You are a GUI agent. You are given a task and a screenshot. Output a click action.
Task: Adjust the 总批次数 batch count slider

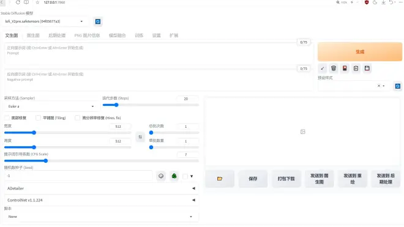pyautogui.click(x=174, y=133)
